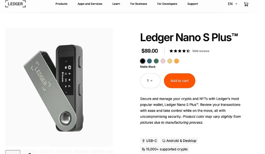Click the Ledger logo

tap(15, 4)
